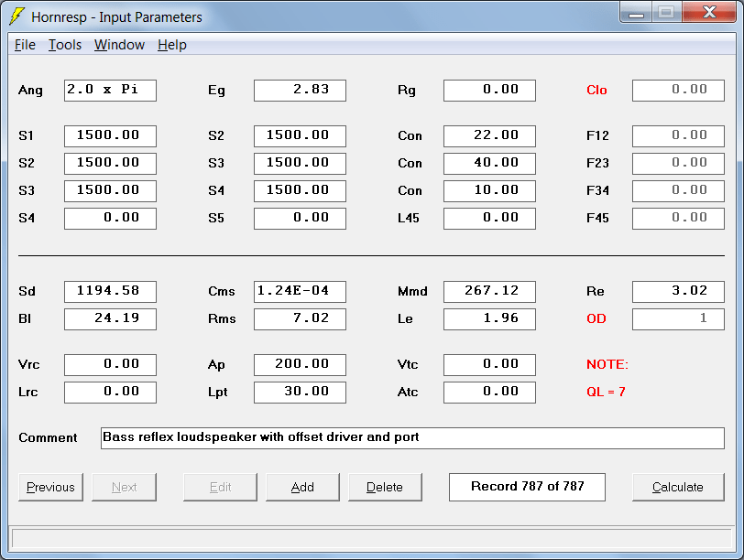Select the Atc input field
Screen dimensions: 744x560
point(489,393)
